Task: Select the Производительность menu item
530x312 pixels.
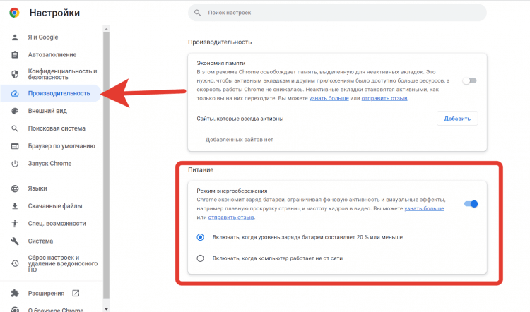Action: coord(51,94)
